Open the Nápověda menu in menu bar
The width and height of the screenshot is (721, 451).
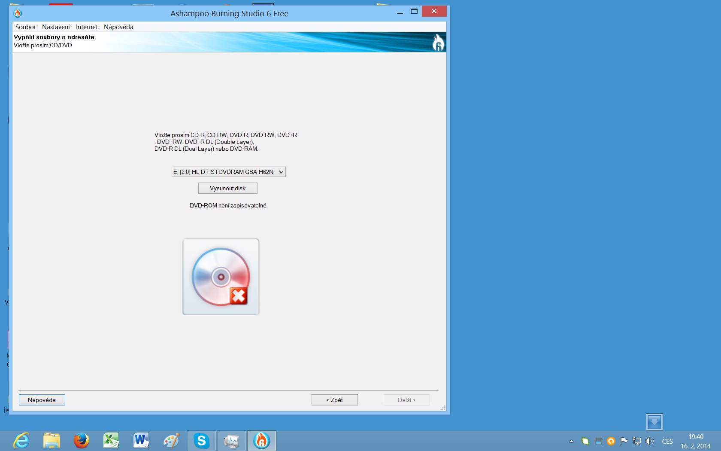tap(118, 27)
